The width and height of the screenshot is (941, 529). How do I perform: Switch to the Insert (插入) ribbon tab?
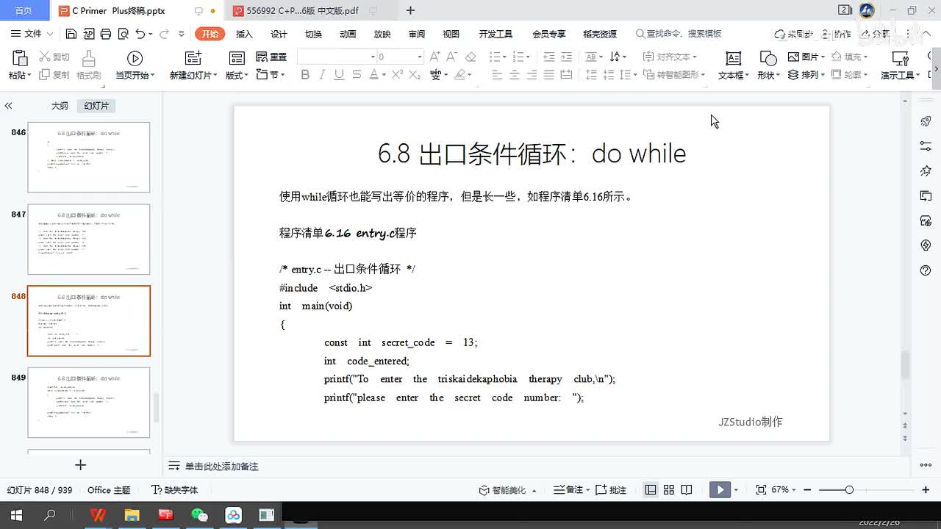(x=244, y=34)
